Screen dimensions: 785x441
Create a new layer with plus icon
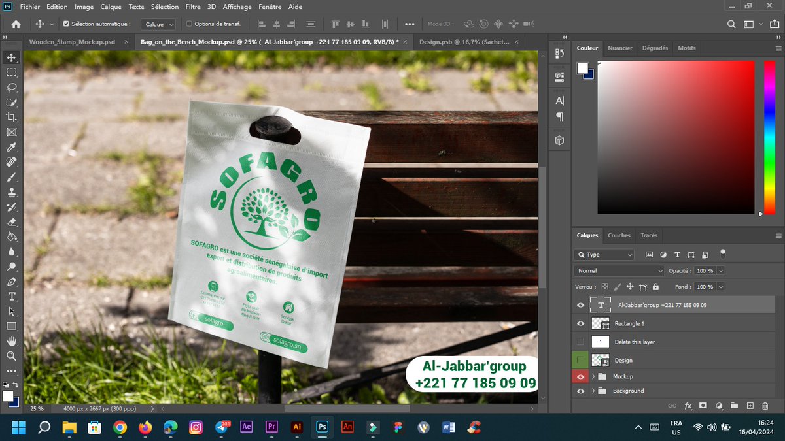(750, 406)
